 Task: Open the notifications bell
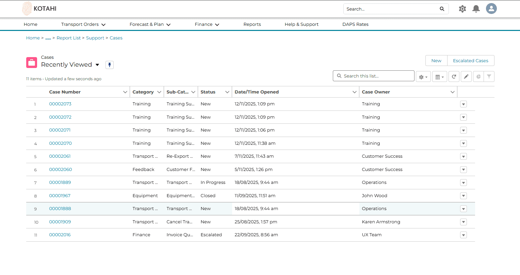point(476,9)
